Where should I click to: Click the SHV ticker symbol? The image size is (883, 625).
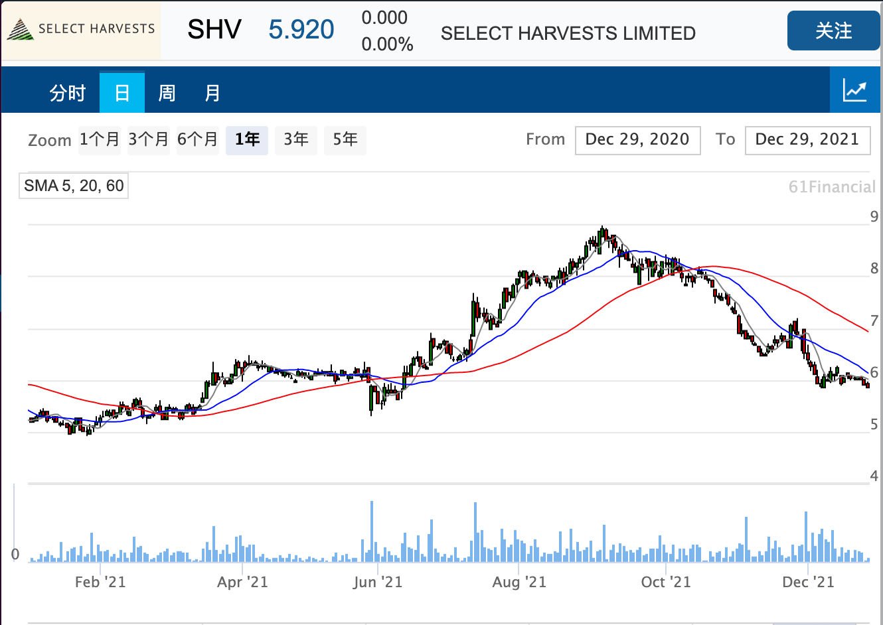(214, 30)
